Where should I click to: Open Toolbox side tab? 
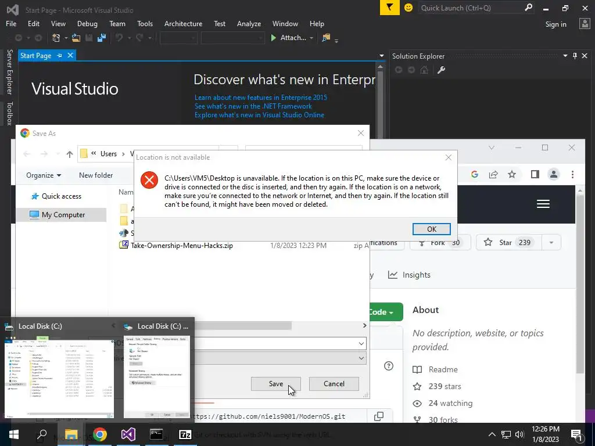pos(9,113)
